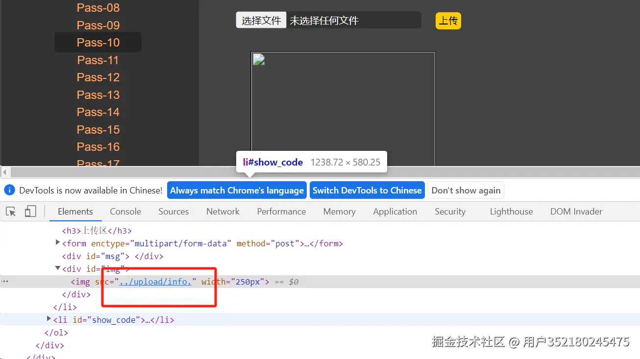The width and height of the screenshot is (640, 359).
Task: Click Don't show again button
Action: (x=466, y=191)
